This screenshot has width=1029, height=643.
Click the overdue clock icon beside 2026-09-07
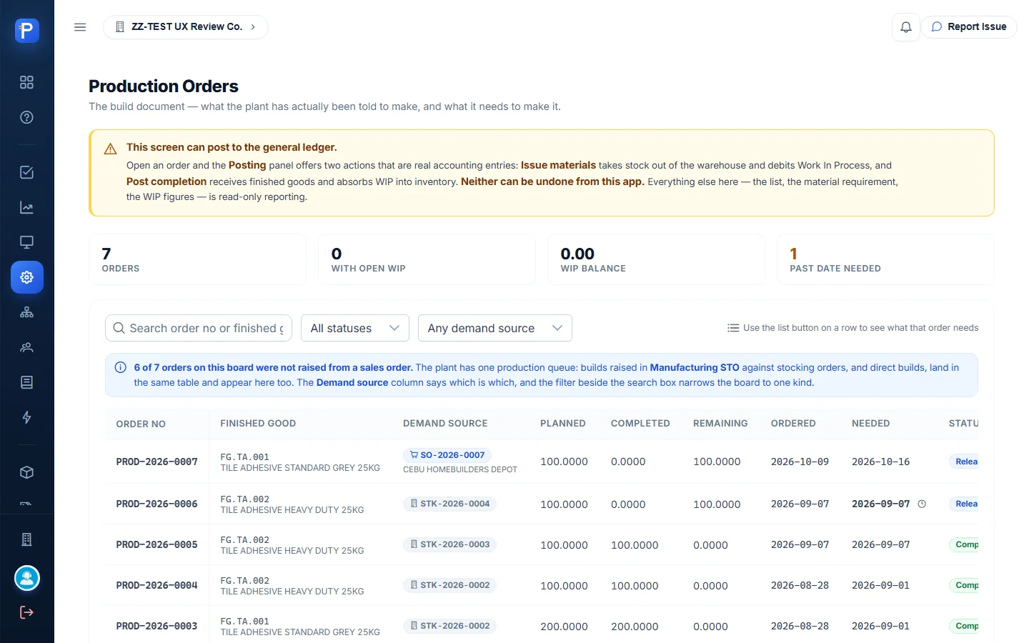(x=922, y=504)
